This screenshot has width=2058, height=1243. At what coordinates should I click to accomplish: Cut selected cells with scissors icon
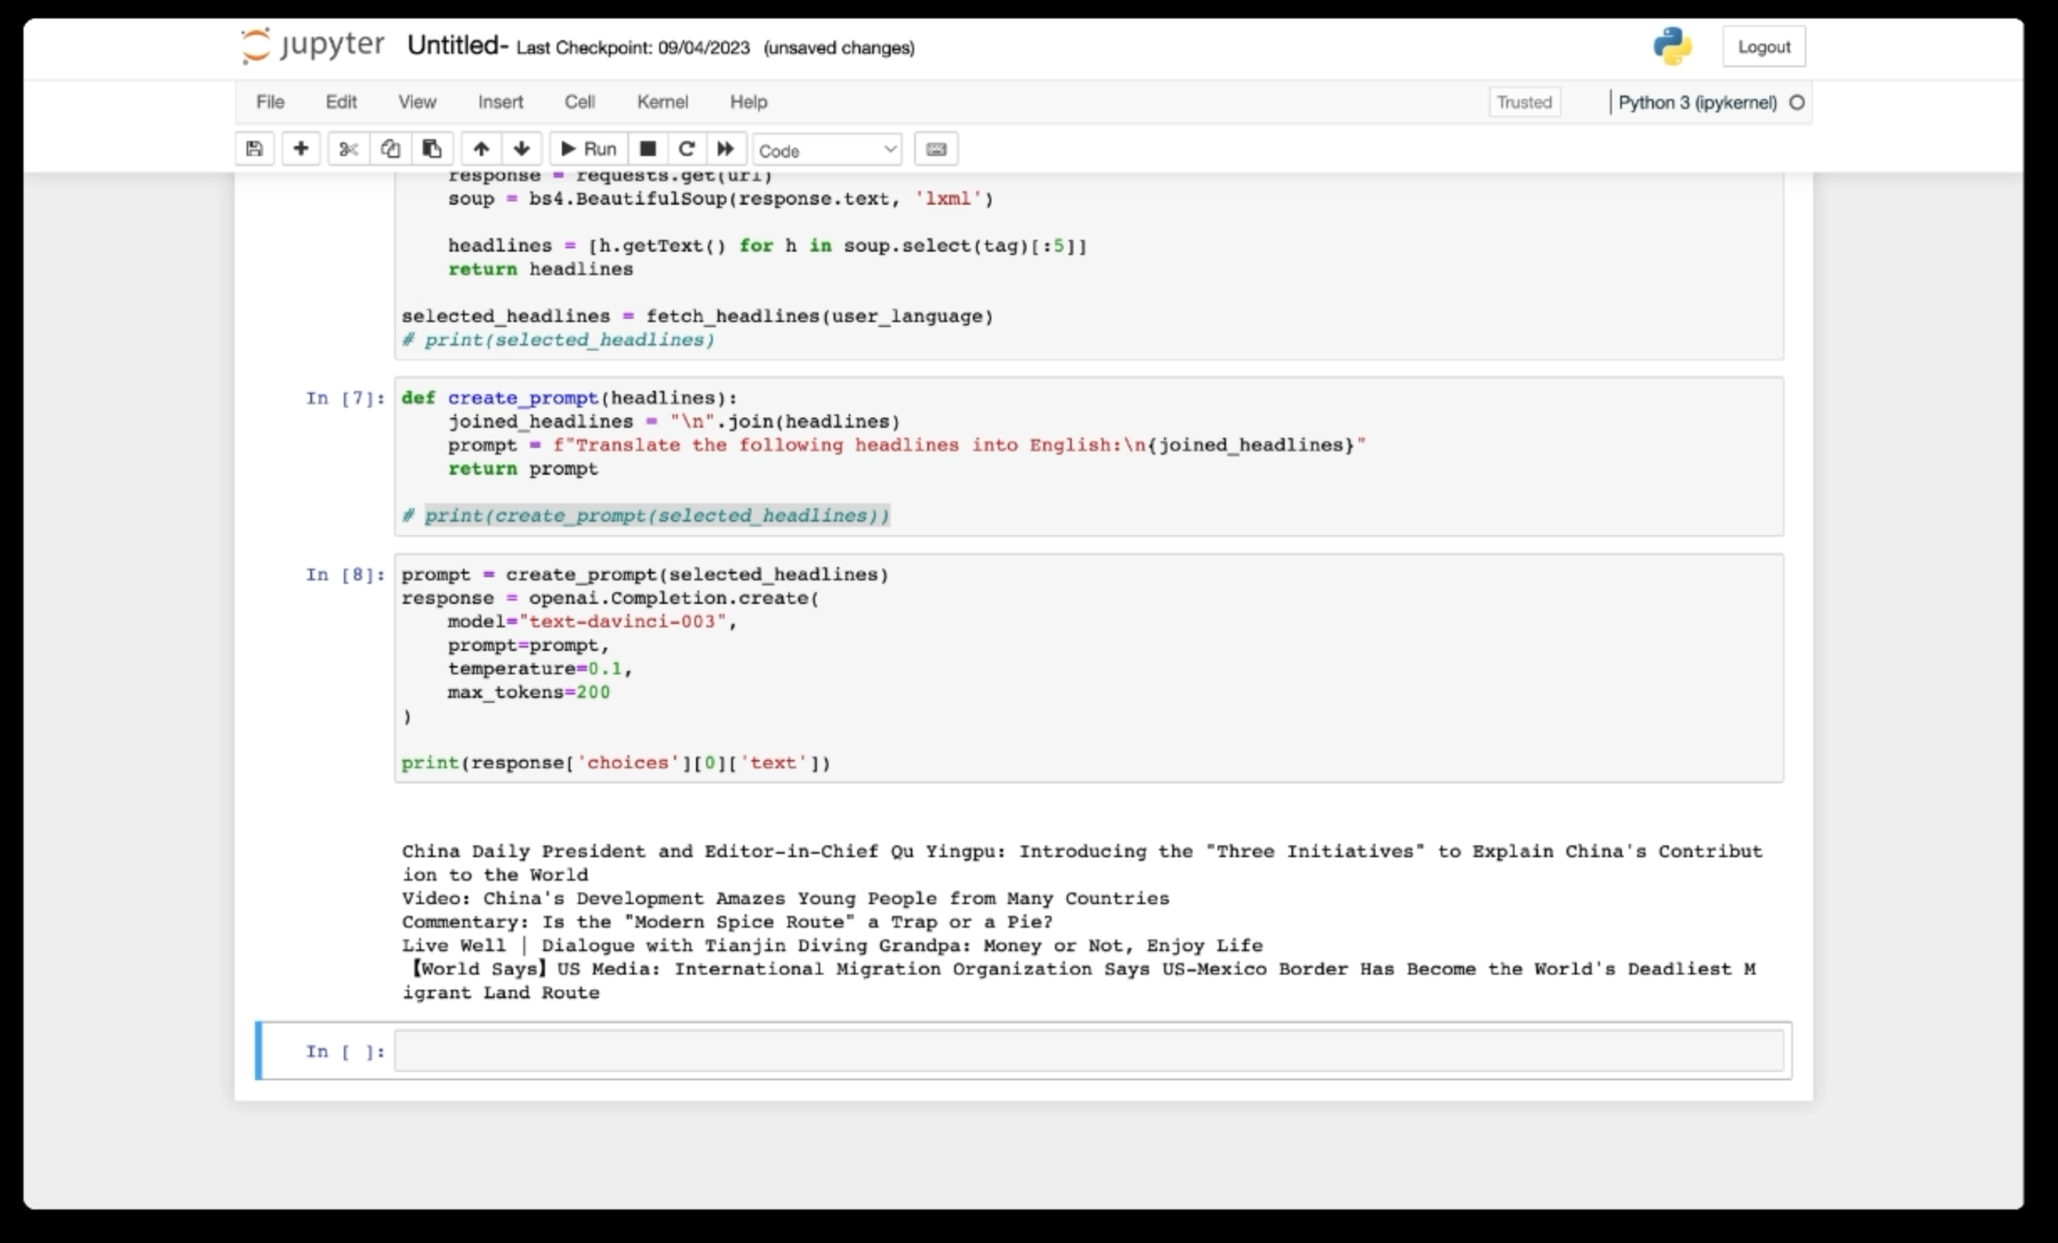click(348, 149)
